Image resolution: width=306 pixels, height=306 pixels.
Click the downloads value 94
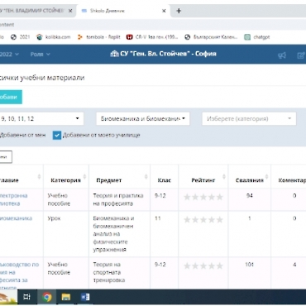(x=250, y=195)
